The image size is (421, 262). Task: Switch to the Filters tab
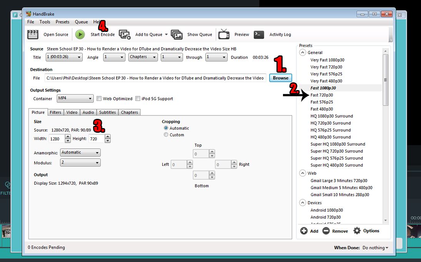56,112
